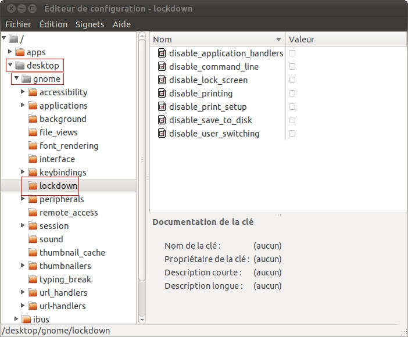
Task: Click the disable_save_to_disk key icon
Action: tap(162, 120)
